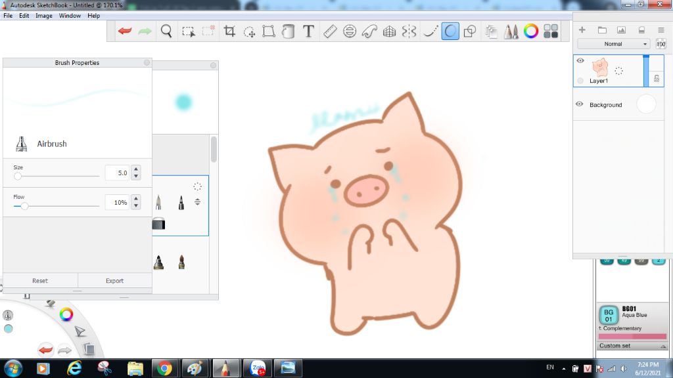
Task: Select the Transform tool
Action: 269,31
